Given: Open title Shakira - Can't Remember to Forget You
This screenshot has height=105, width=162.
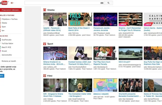Looking at the screenshot, I should [x=130, y=29].
